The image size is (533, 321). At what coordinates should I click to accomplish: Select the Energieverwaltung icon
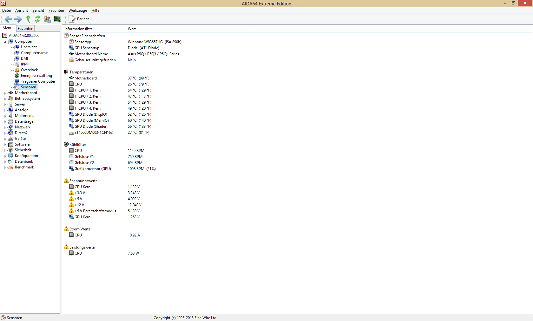[x=17, y=76]
